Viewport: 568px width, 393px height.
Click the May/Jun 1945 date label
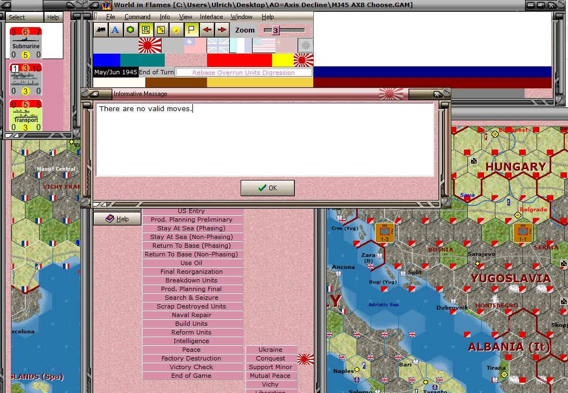point(115,72)
